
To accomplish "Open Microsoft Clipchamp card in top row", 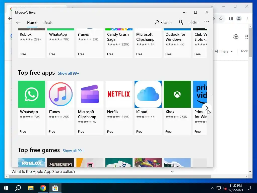I will [x=148, y=43].
